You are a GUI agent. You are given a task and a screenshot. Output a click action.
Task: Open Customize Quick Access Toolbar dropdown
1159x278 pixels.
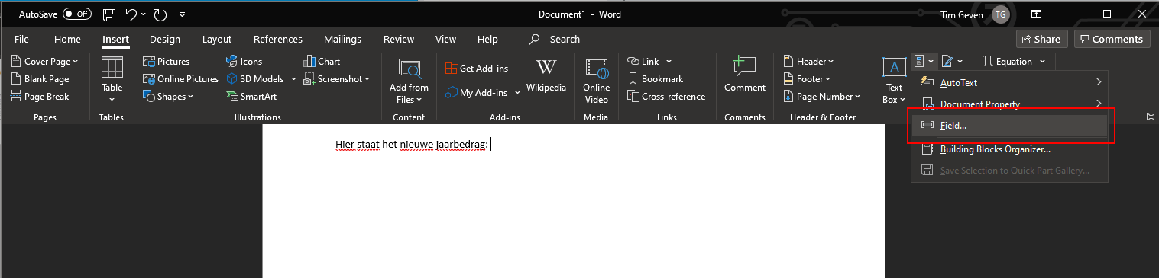(x=182, y=14)
